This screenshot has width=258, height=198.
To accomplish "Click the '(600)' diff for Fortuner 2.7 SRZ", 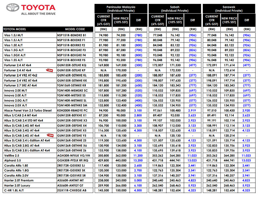I will click(x=138, y=85).
